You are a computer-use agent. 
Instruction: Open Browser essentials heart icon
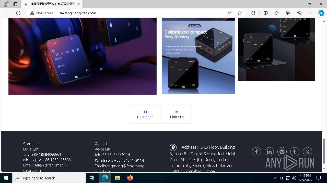click(299, 13)
